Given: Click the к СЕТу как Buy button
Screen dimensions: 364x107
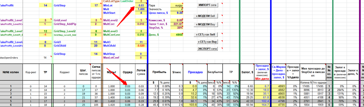Looking at the screenshot, I should coord(208,42).
